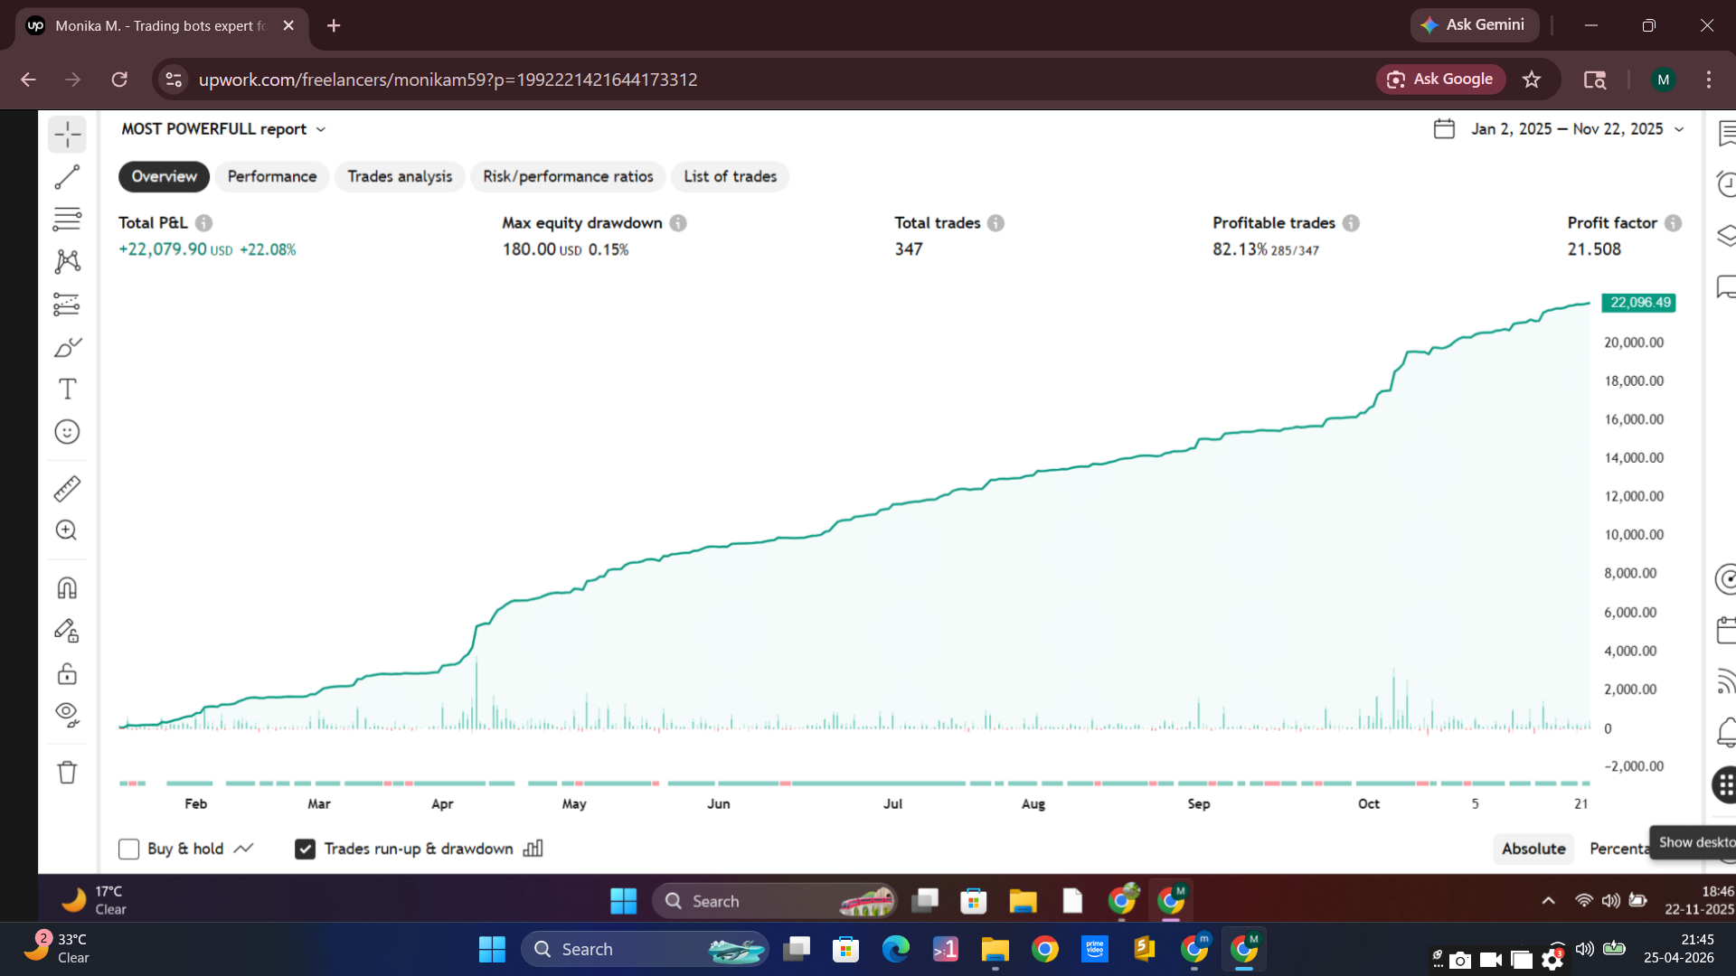This screenshot has height=976, width=1736.
Task: Click the 22,096.49 equity value label
Action: pos(1639,303)
